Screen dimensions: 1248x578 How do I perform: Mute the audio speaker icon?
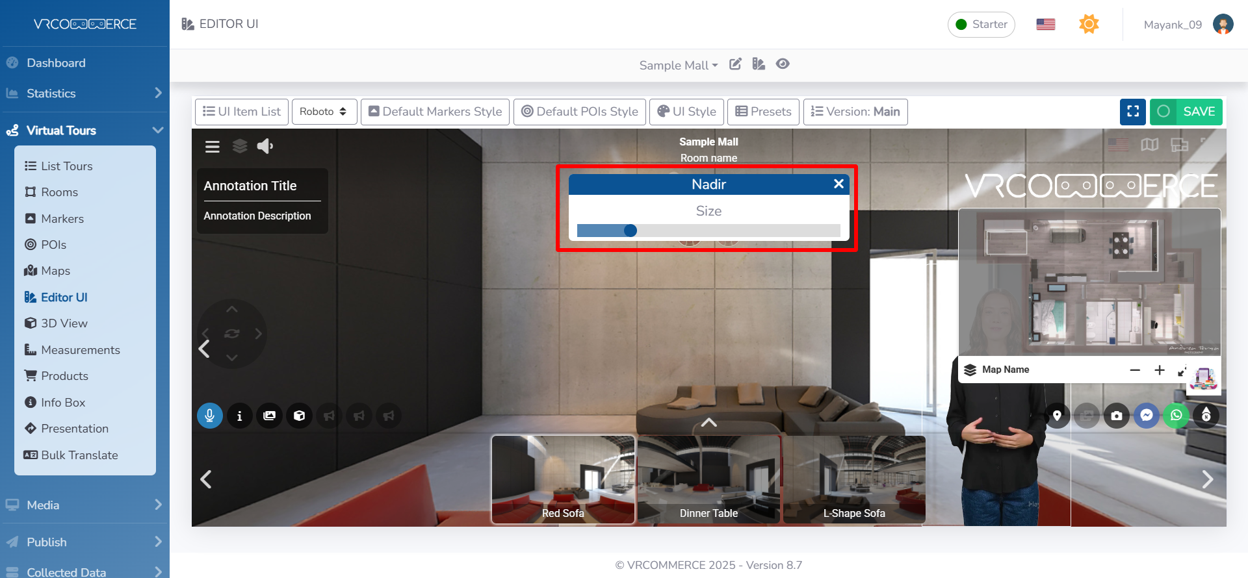(265, 147)
